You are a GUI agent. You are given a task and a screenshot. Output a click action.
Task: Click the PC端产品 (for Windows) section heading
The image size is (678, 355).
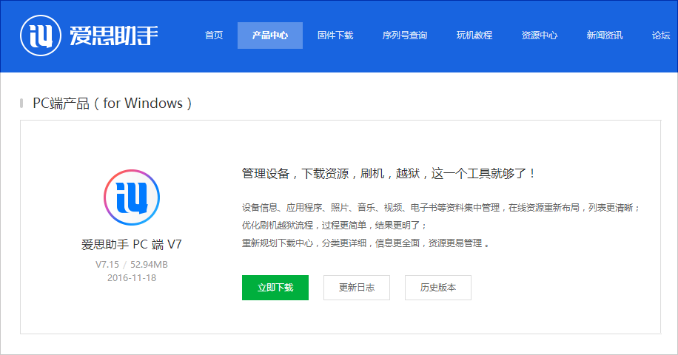pyautogui.click(x=113, y=104)
